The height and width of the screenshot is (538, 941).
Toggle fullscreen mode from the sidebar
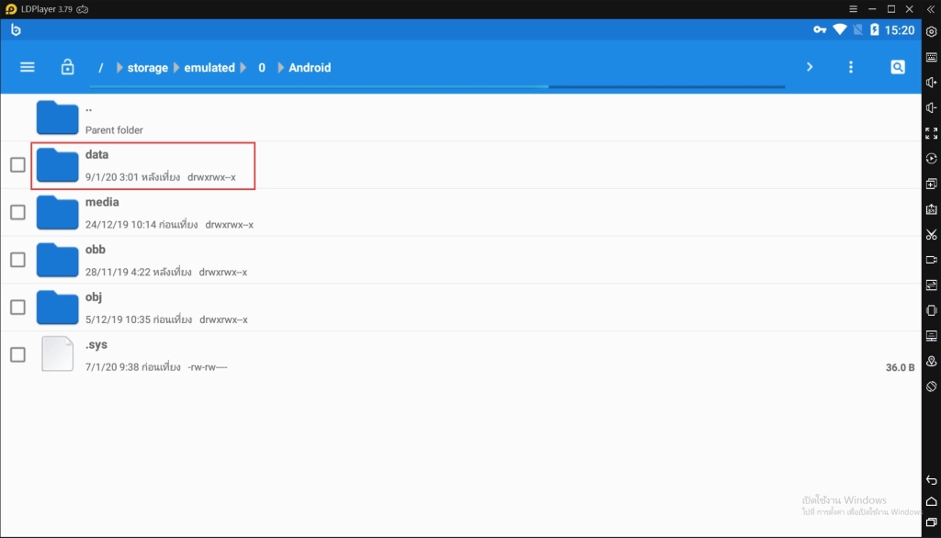pyautogui.click(x=932, y=133)
